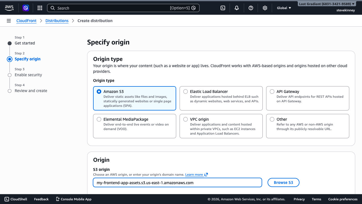Image resolution: width=362 pixels, height=204 pixels.
Task: Open Cookie preferences
Action: [343, 199]
